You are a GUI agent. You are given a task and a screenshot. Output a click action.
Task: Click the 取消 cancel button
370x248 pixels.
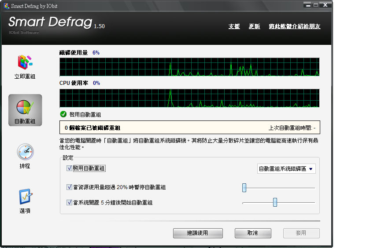pos(253,233)
